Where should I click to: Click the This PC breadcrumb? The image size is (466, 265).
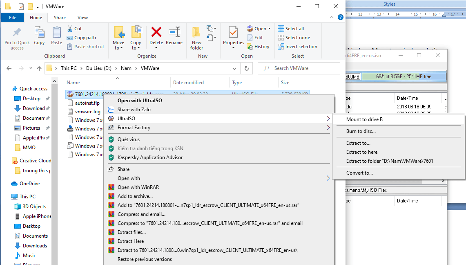(x=69, y=68)
